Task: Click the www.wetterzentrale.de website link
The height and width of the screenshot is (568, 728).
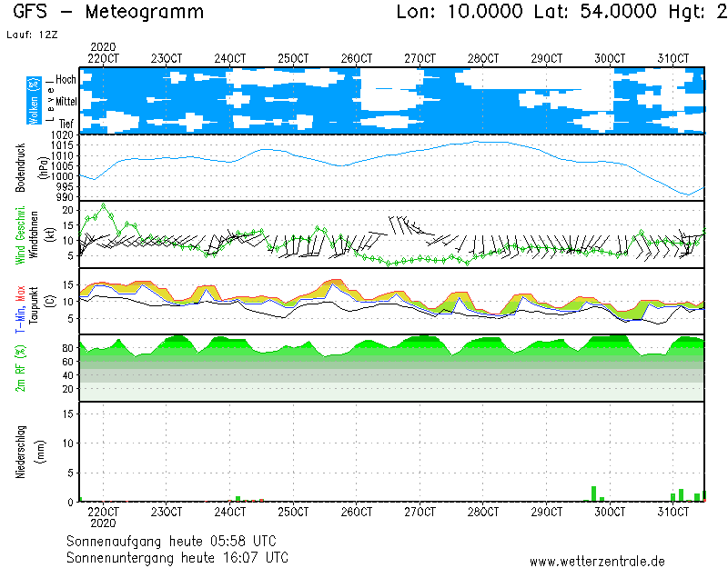Action: [x=596, y=562]
